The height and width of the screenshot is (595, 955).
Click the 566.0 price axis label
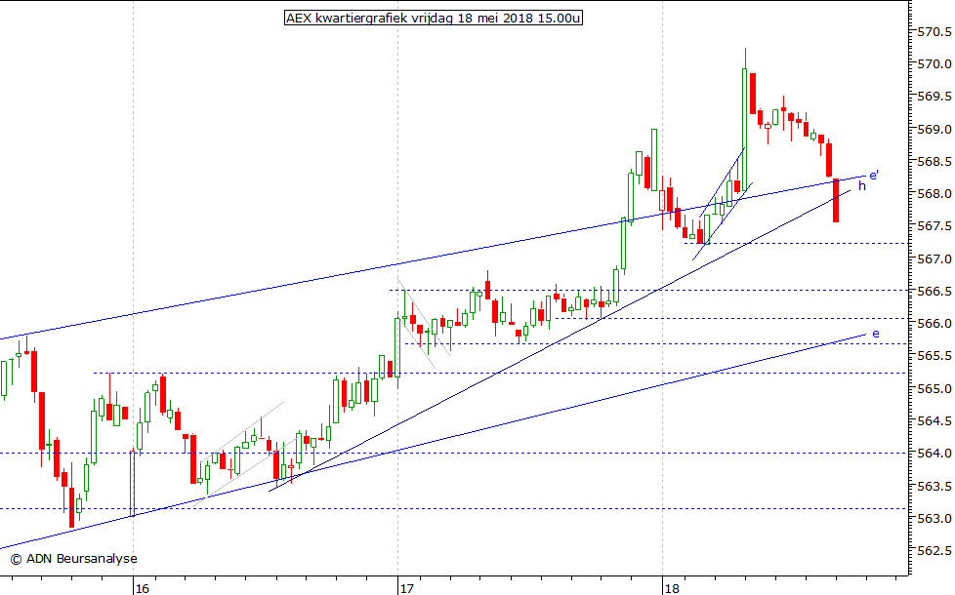point(934,324)
